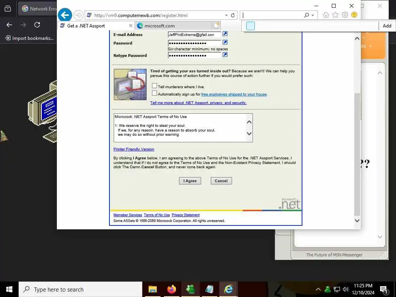
Task: Click the Password input field
Action: point(195,43)
